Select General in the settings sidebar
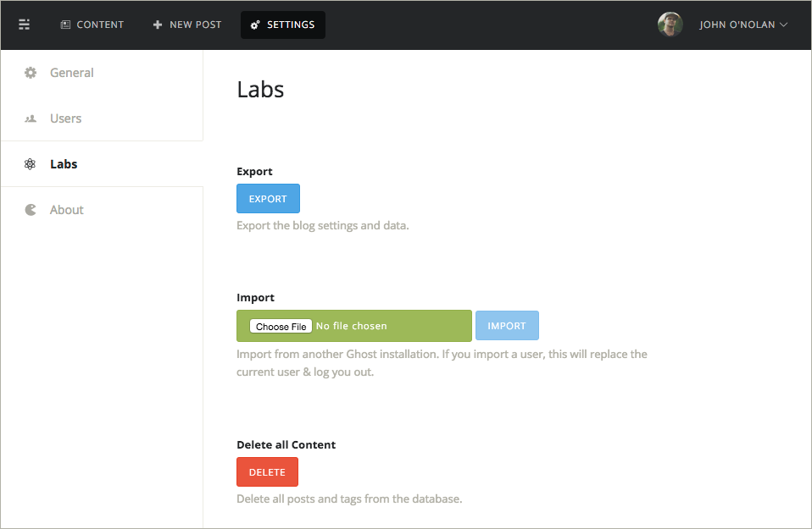 point(72,73)
